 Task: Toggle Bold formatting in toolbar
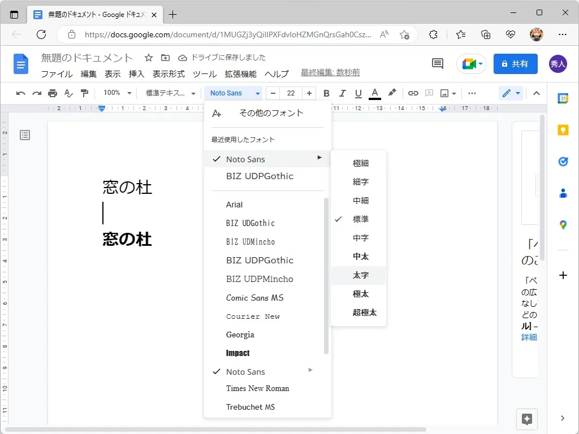[x=326, y=93]
